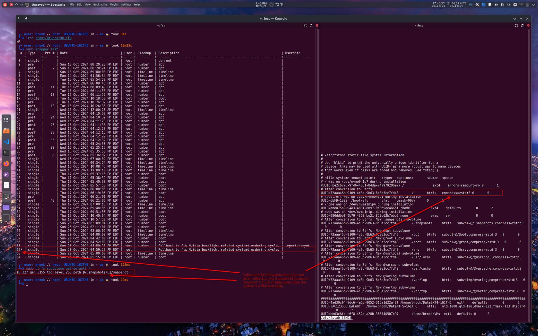Click the purple desktop icon in the dock
The width and height of the screenshot is (538, 336).
point(6,207)
